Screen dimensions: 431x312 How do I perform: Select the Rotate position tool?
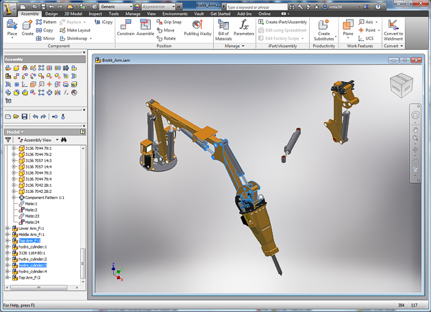point(166,38)
